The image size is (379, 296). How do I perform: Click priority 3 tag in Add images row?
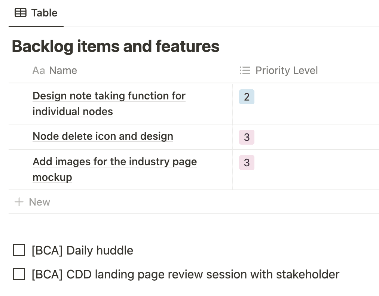pyautogui.click(x=247, y=163)
